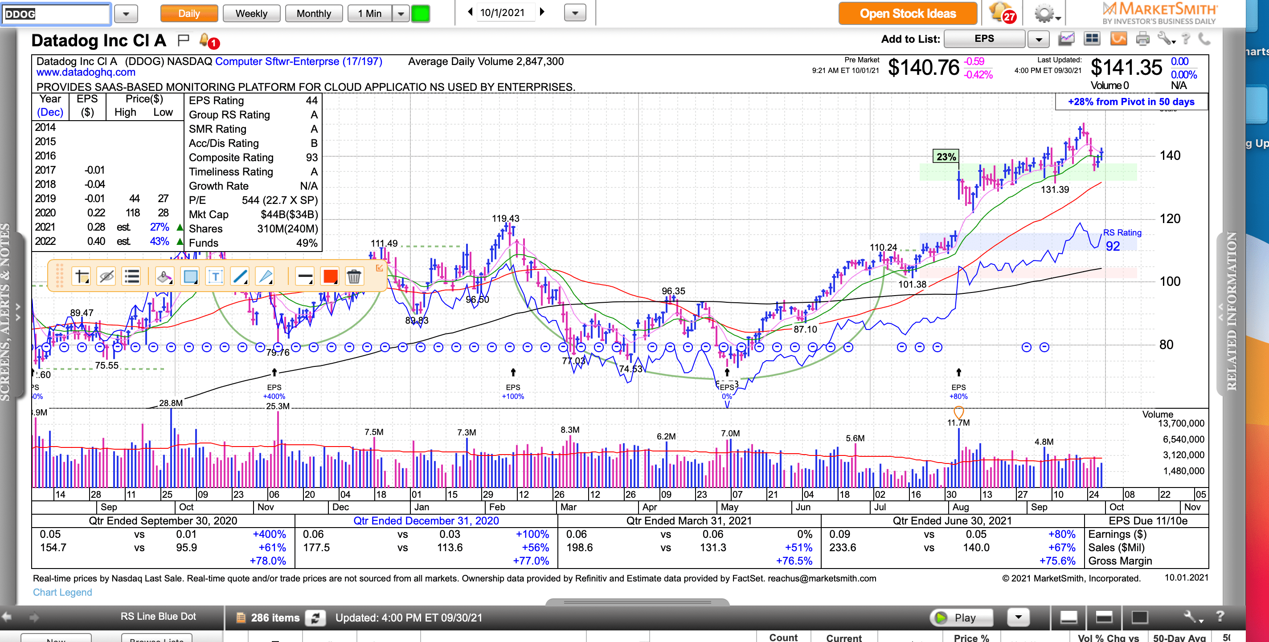Grab the annotation toolbar drag handle
Viewport: 1269px width, 642px height.
[59, 276]
